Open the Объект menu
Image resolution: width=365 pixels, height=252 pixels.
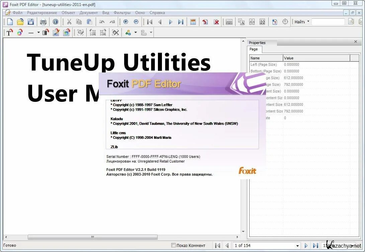(68, 13)
